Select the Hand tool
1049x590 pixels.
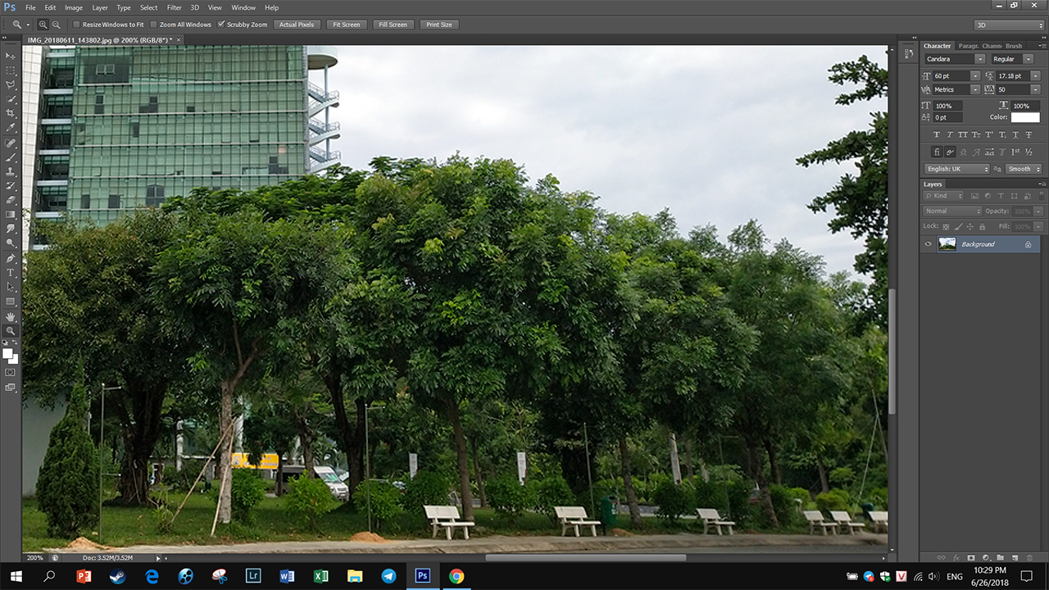click(11, 316)
